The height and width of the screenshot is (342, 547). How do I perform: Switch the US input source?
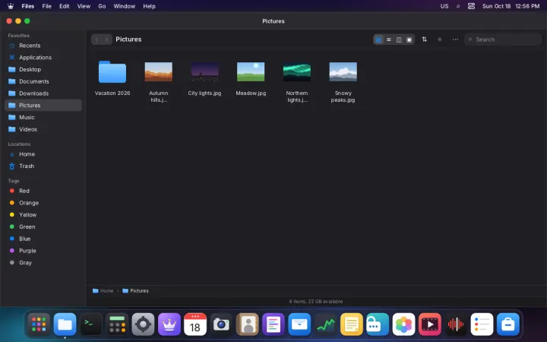coord(444,6)
